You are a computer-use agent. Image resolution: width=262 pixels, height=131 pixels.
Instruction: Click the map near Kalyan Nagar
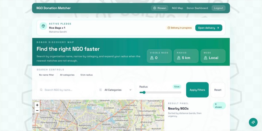point(65,121)
